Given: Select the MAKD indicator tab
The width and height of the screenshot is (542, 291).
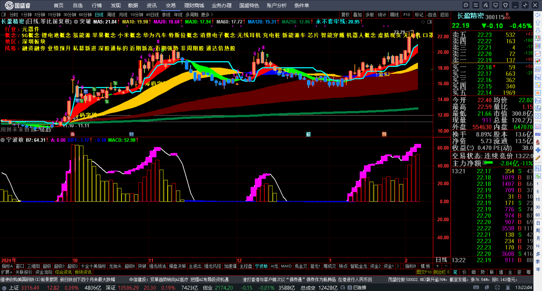Looking at the screenshot, I should tap(286, 266).
